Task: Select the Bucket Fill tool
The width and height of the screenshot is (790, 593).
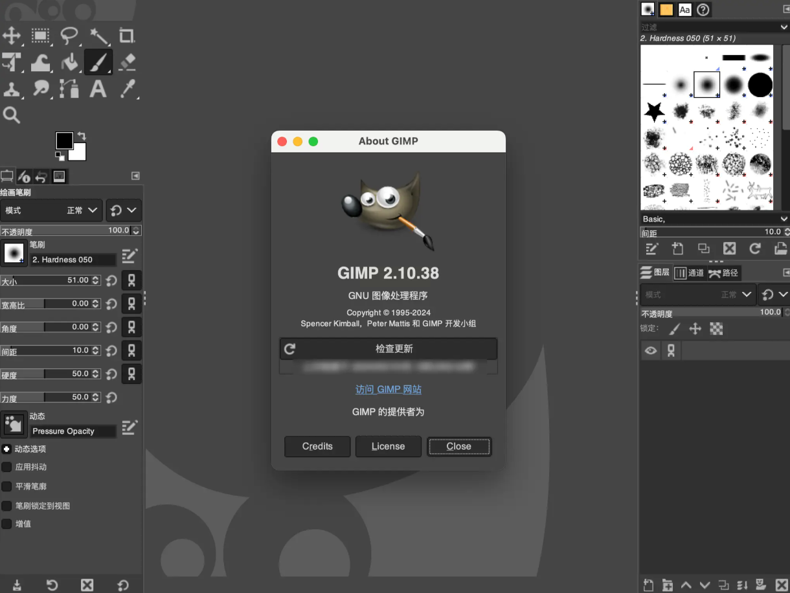Action: (x=69, y=62)
